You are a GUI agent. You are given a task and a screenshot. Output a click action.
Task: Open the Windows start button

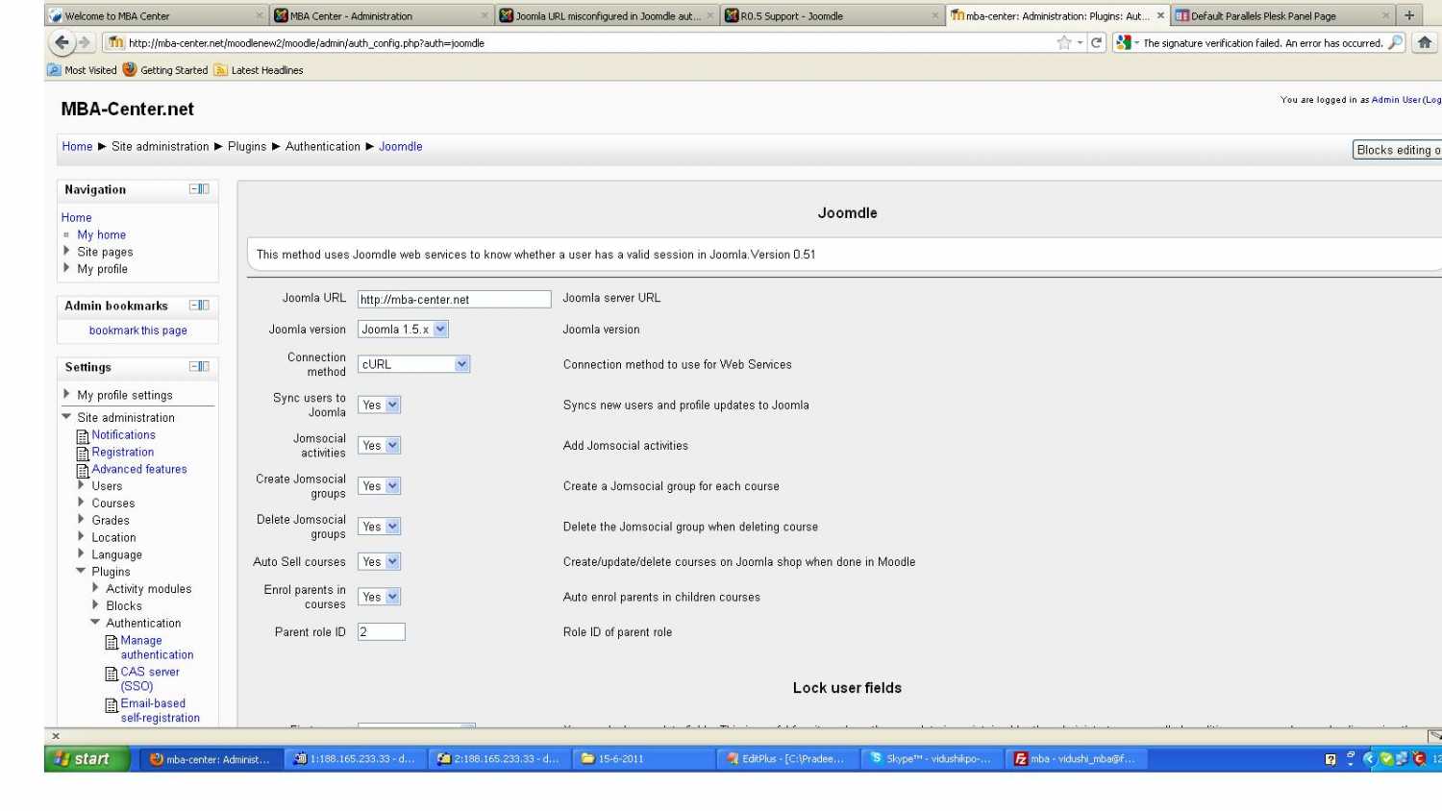[83, 759]
